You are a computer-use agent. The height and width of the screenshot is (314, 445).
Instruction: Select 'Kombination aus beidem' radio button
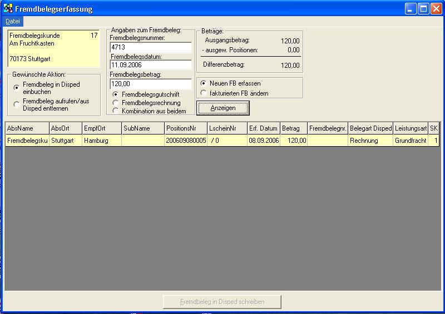point(116,111)
